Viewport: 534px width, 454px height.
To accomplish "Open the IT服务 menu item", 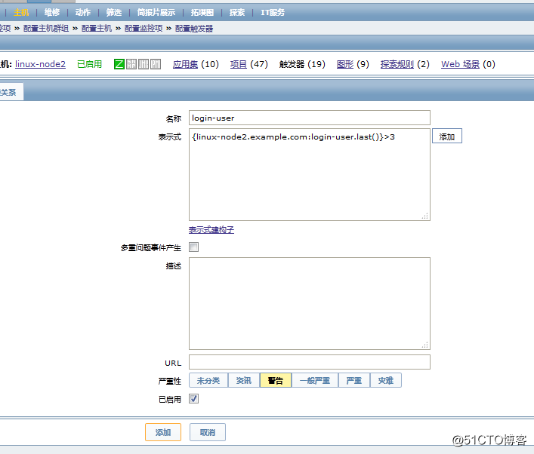I will coord(273,13).
